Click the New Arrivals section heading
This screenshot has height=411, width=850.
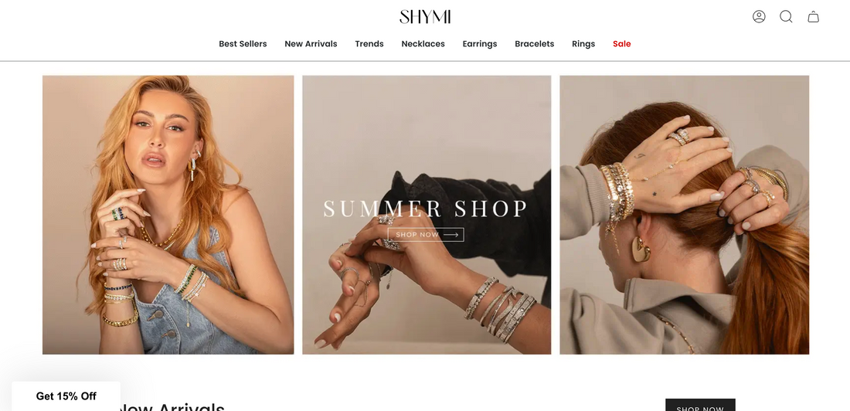click(170, 407)
